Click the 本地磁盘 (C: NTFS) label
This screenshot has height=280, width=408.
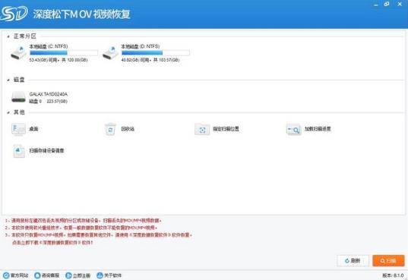(x=49, y=46)
